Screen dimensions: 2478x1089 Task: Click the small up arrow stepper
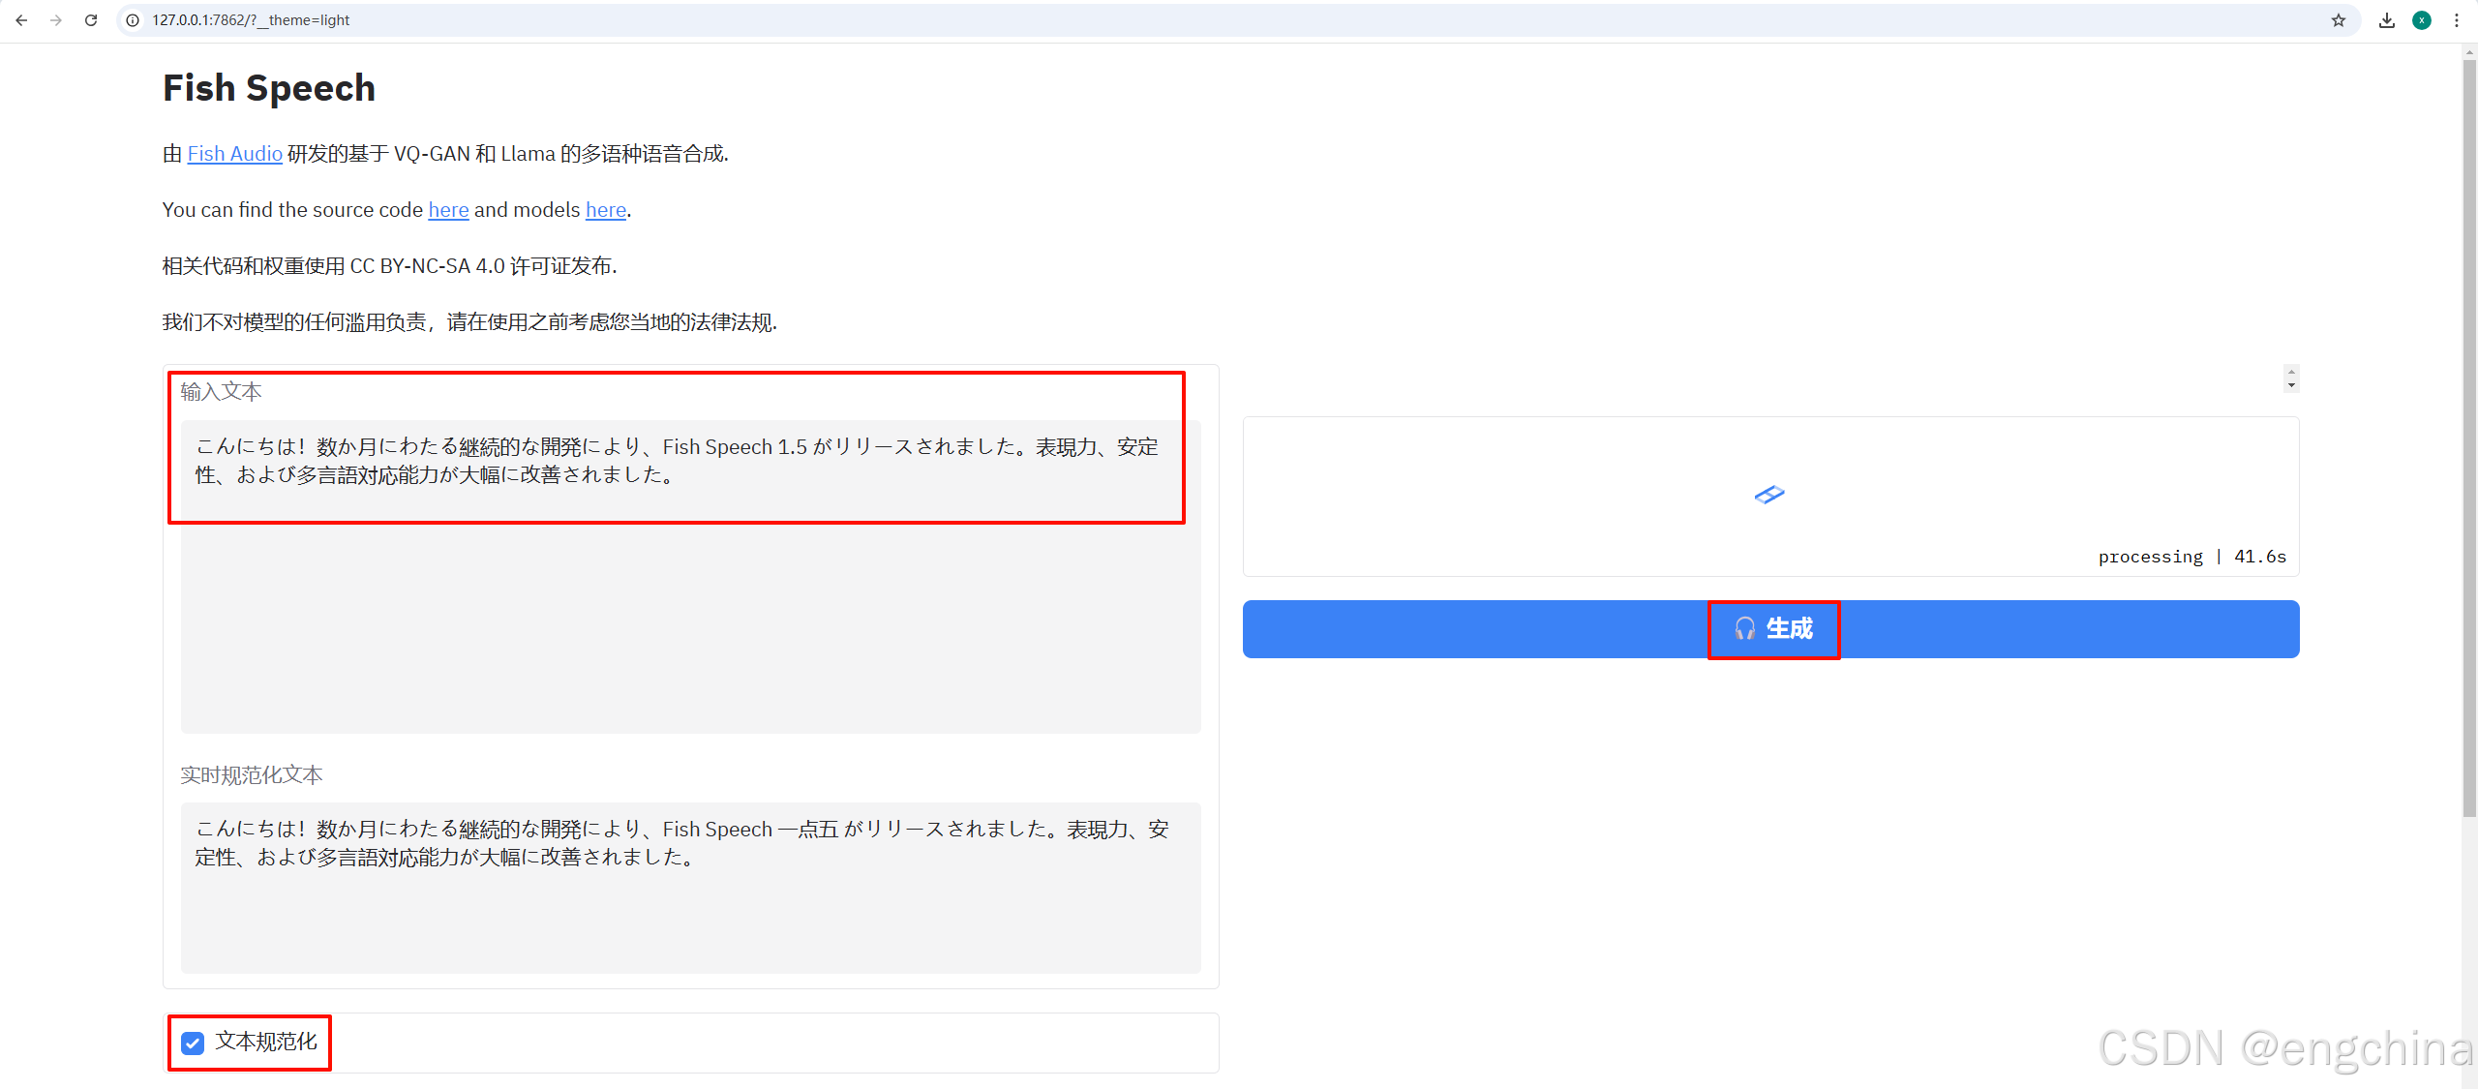pyautogui.click(x=2291, y=372)
